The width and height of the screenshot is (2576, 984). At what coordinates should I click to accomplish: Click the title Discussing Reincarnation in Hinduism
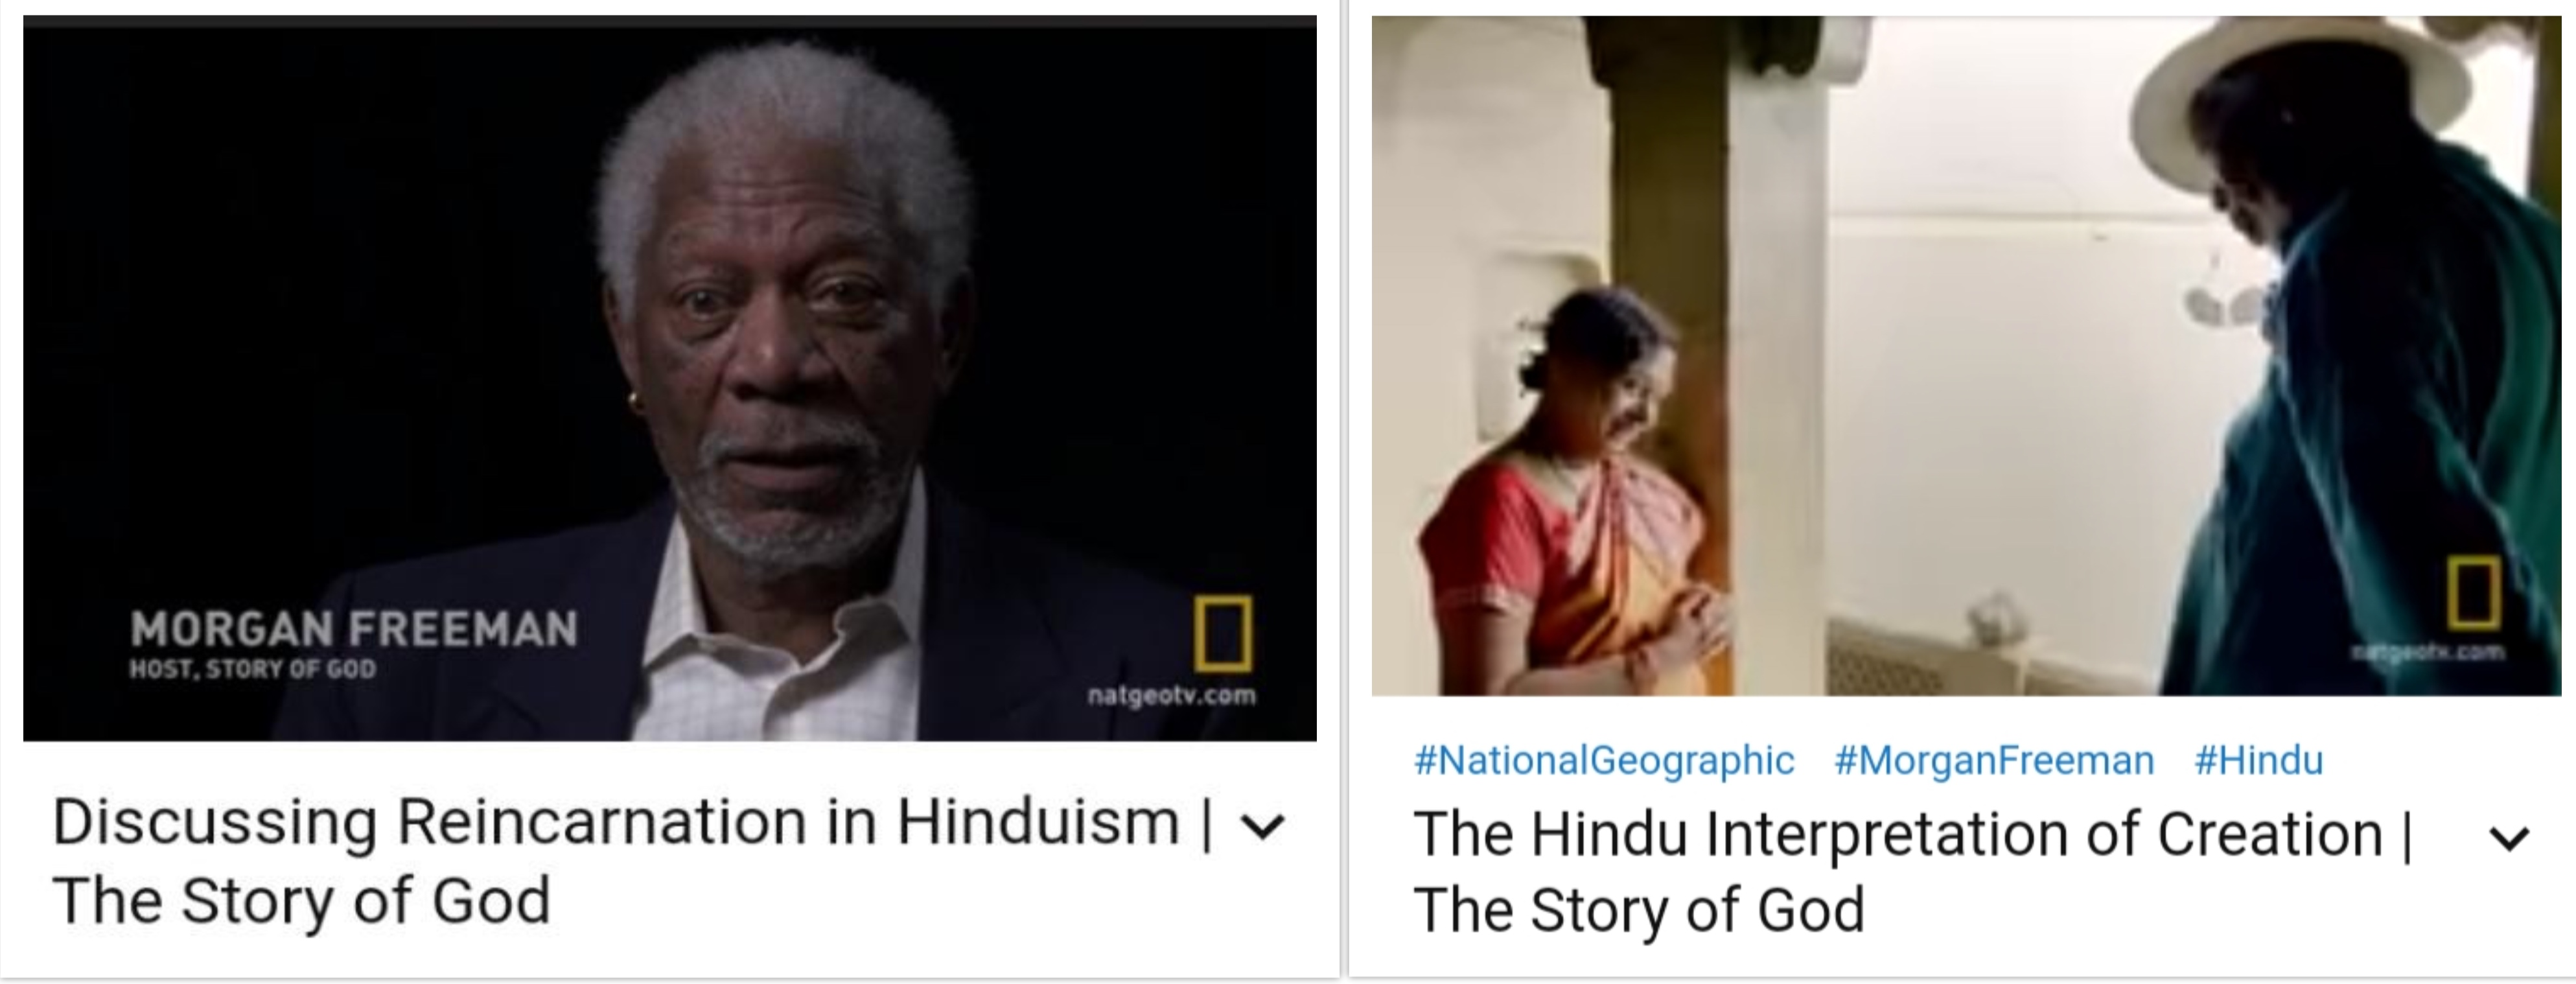pyautogui.click(x=616, y=823)
